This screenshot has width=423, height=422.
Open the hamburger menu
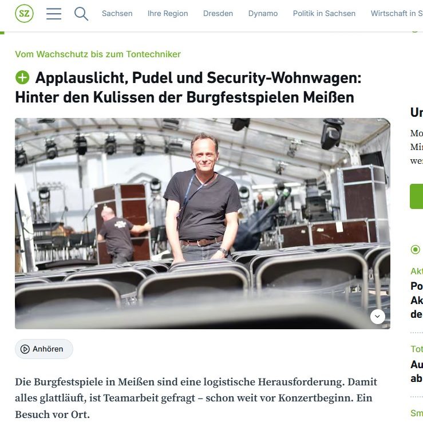54,14
